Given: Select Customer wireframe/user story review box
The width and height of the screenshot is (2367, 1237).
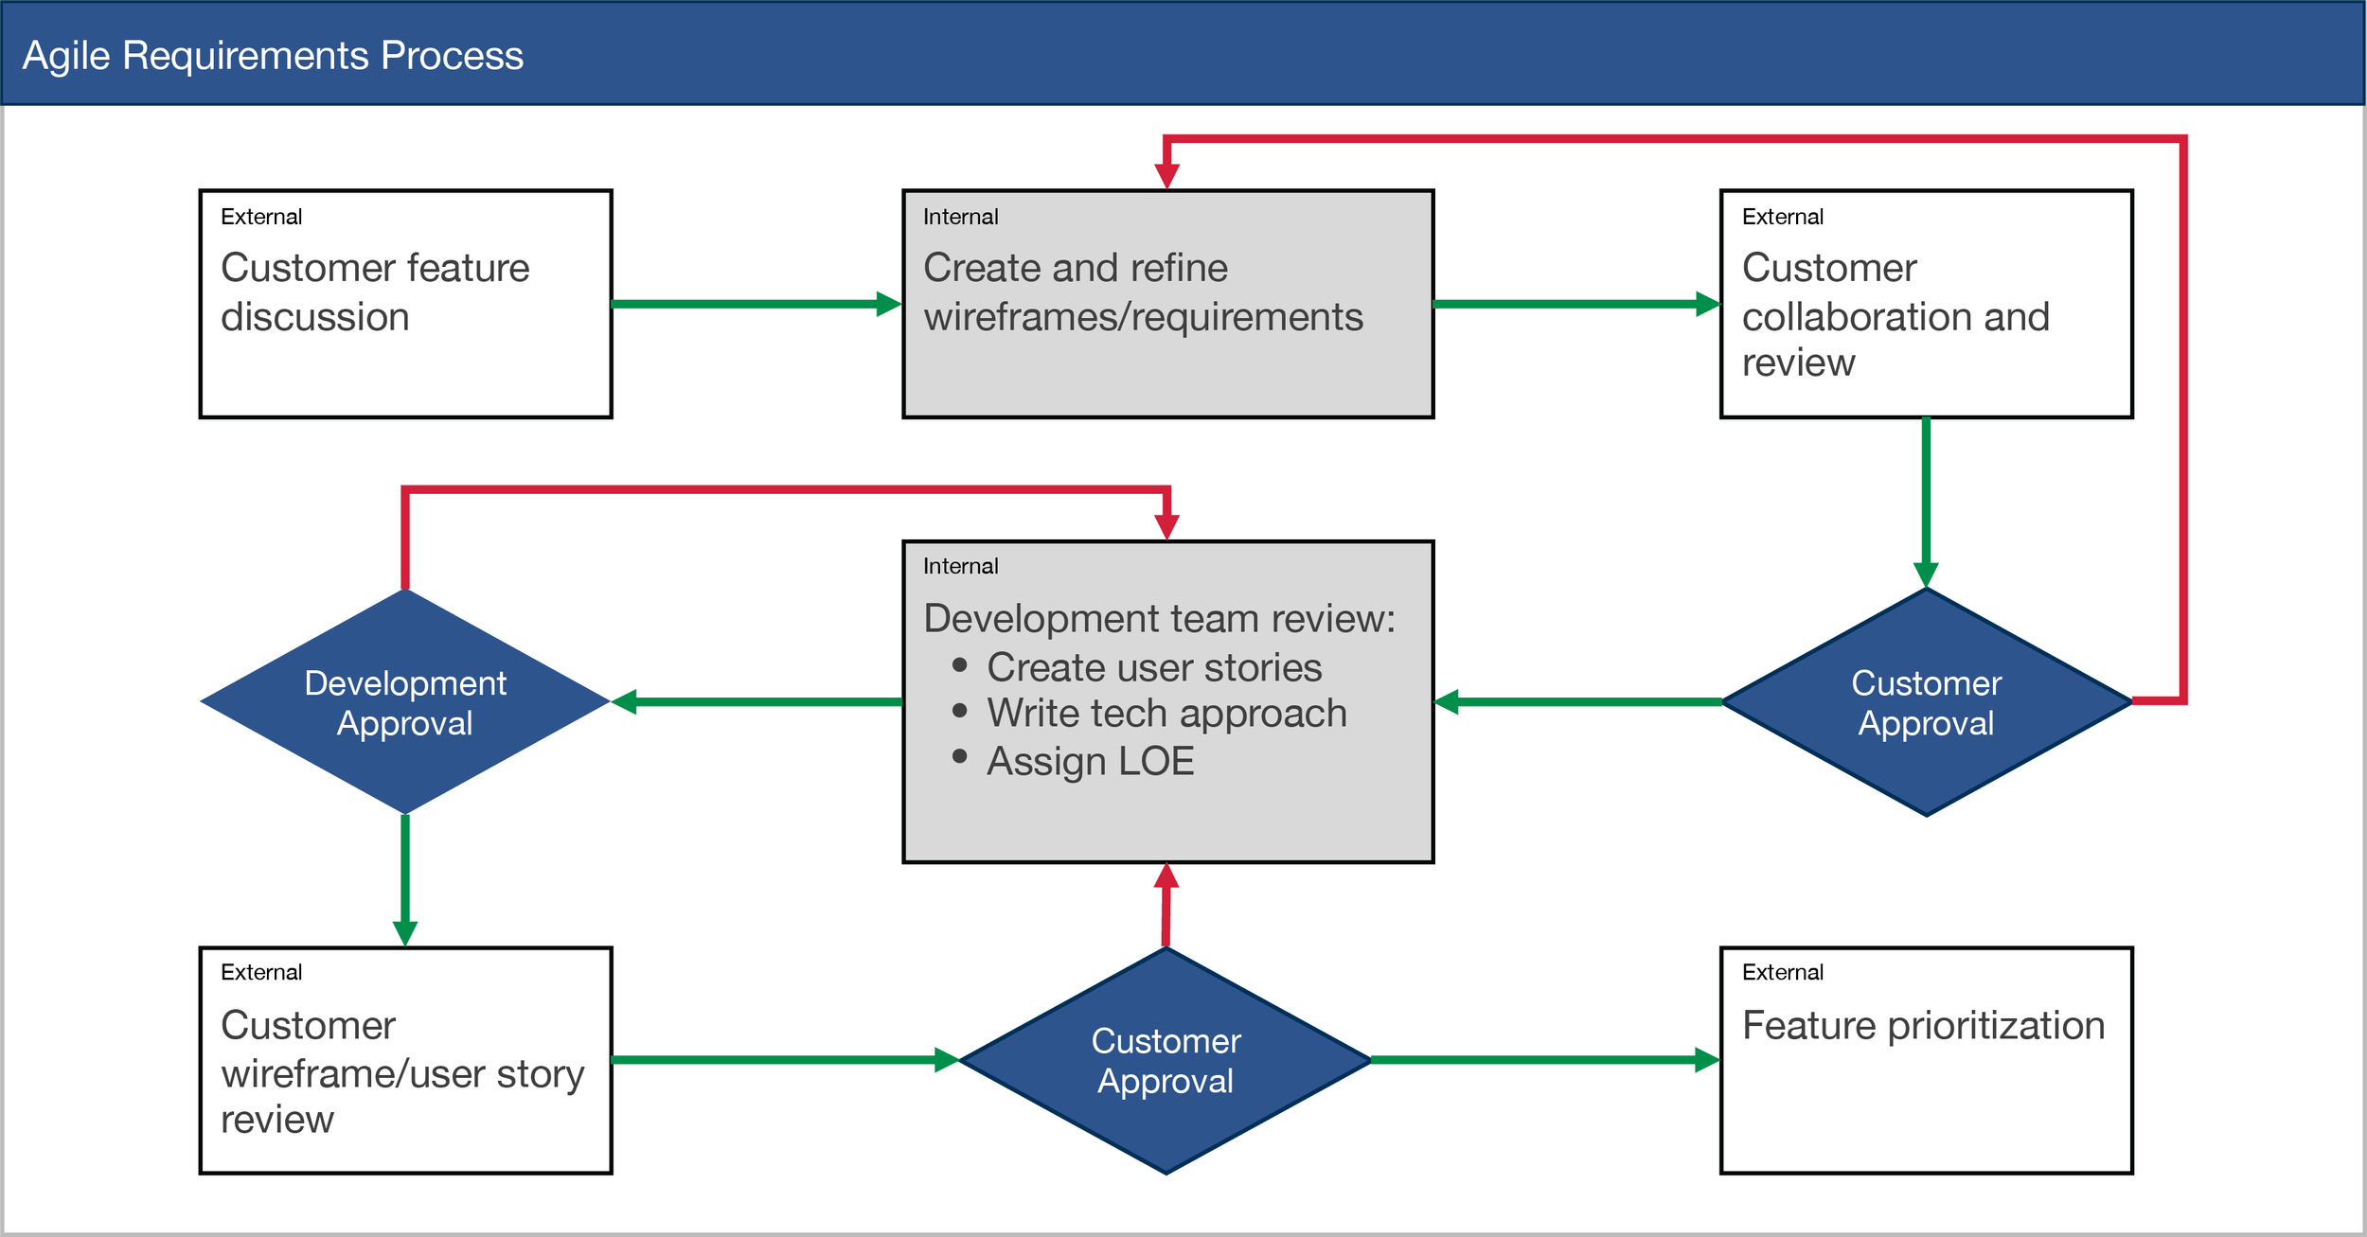Looking at the screenshot, I should pos(405,1060).
